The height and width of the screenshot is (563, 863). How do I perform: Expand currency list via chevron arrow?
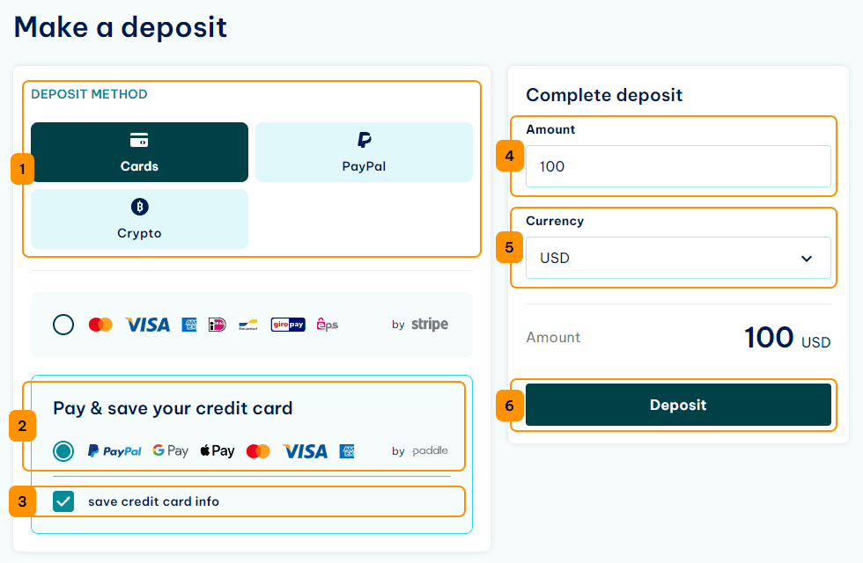[x=807, y=259]
